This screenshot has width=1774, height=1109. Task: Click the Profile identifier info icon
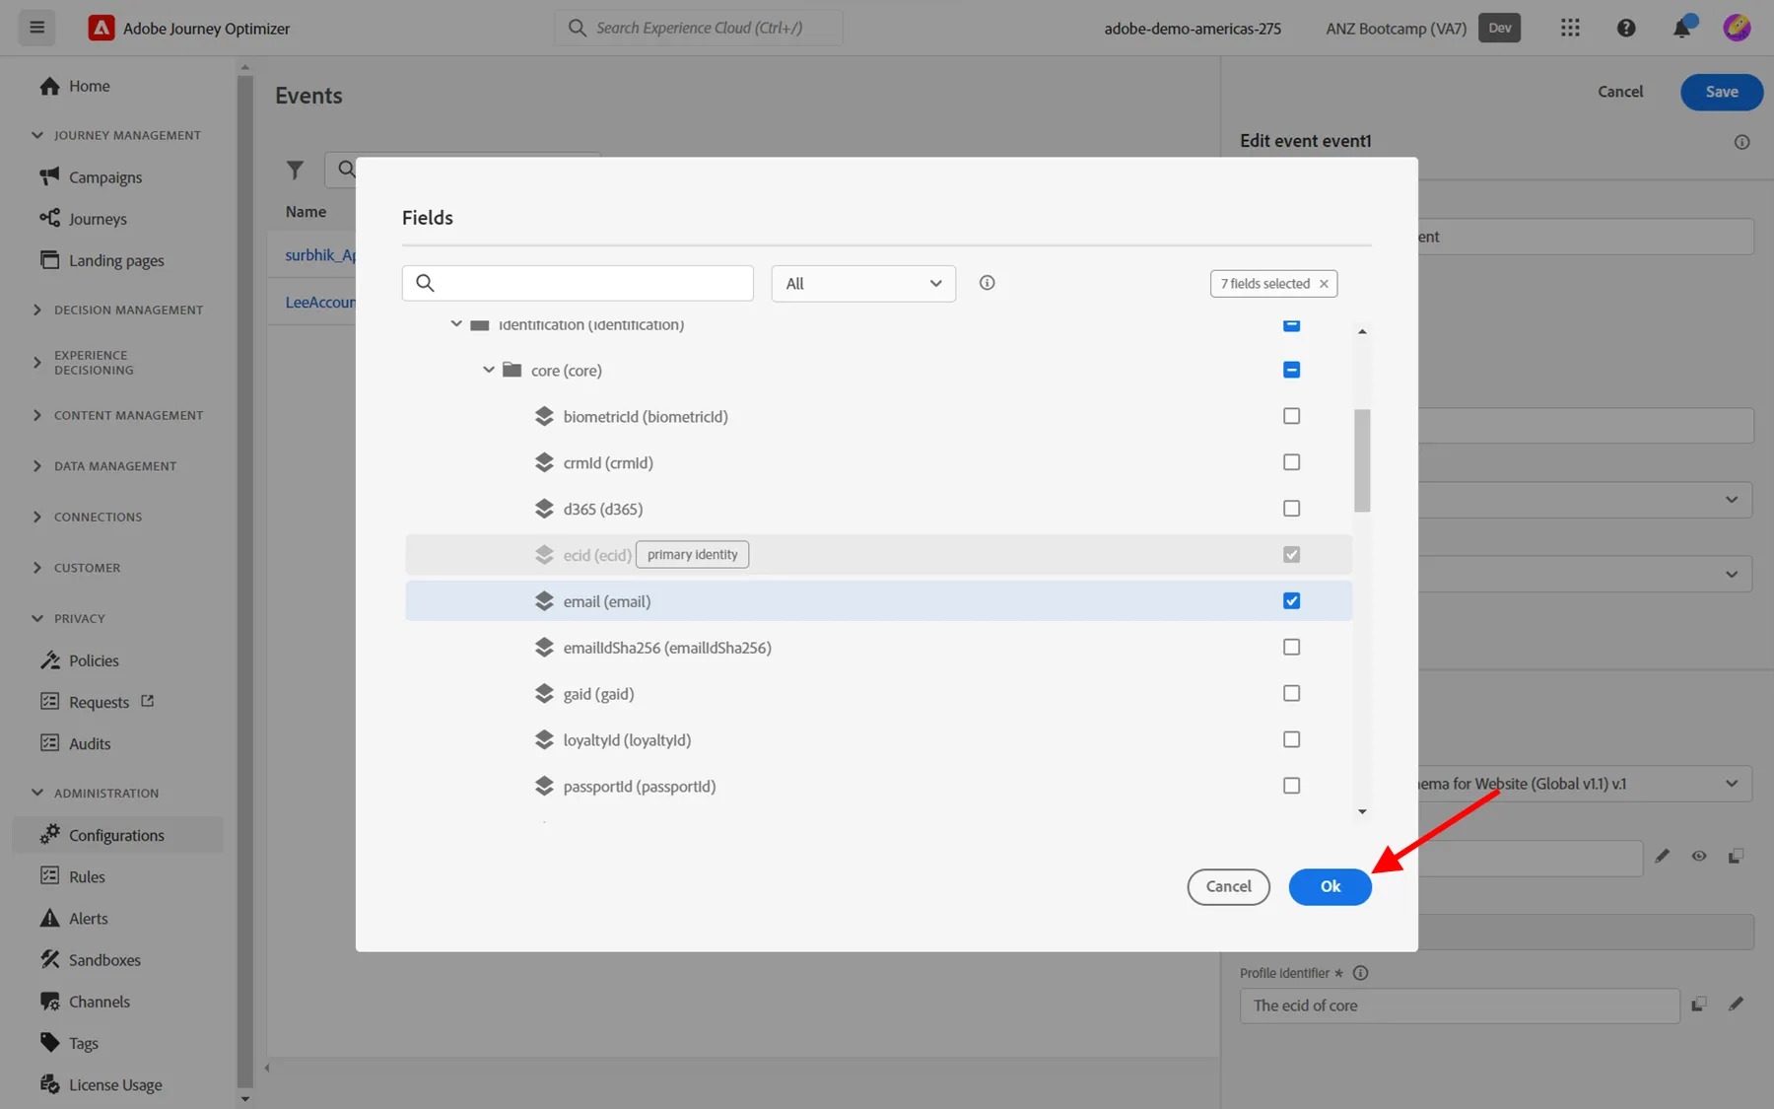coord(1360,973)
